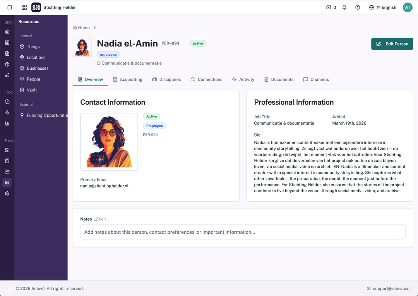
Task: Toggle the sidebar collapse icon
Action: click(x=9, y=7)
